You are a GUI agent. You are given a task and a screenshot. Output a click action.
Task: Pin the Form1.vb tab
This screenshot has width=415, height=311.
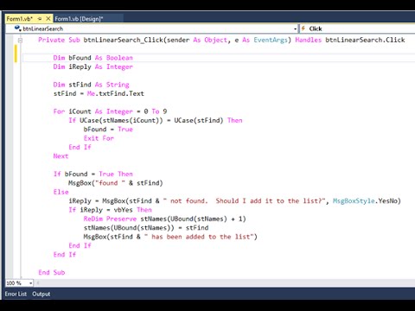tap(40, 19)
